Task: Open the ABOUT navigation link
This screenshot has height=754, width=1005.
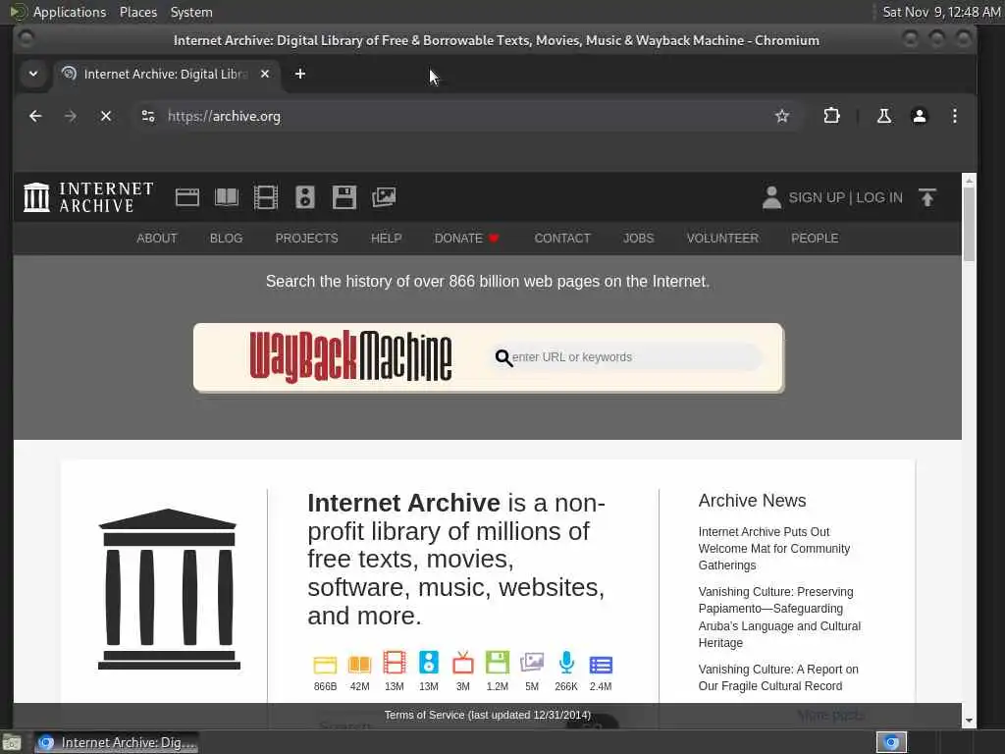Action: 156,238
